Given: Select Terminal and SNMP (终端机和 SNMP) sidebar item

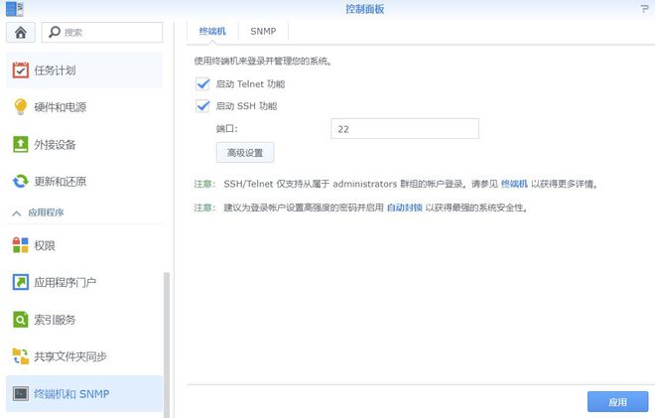Looking at the screenshot, I should click(82, 394).
